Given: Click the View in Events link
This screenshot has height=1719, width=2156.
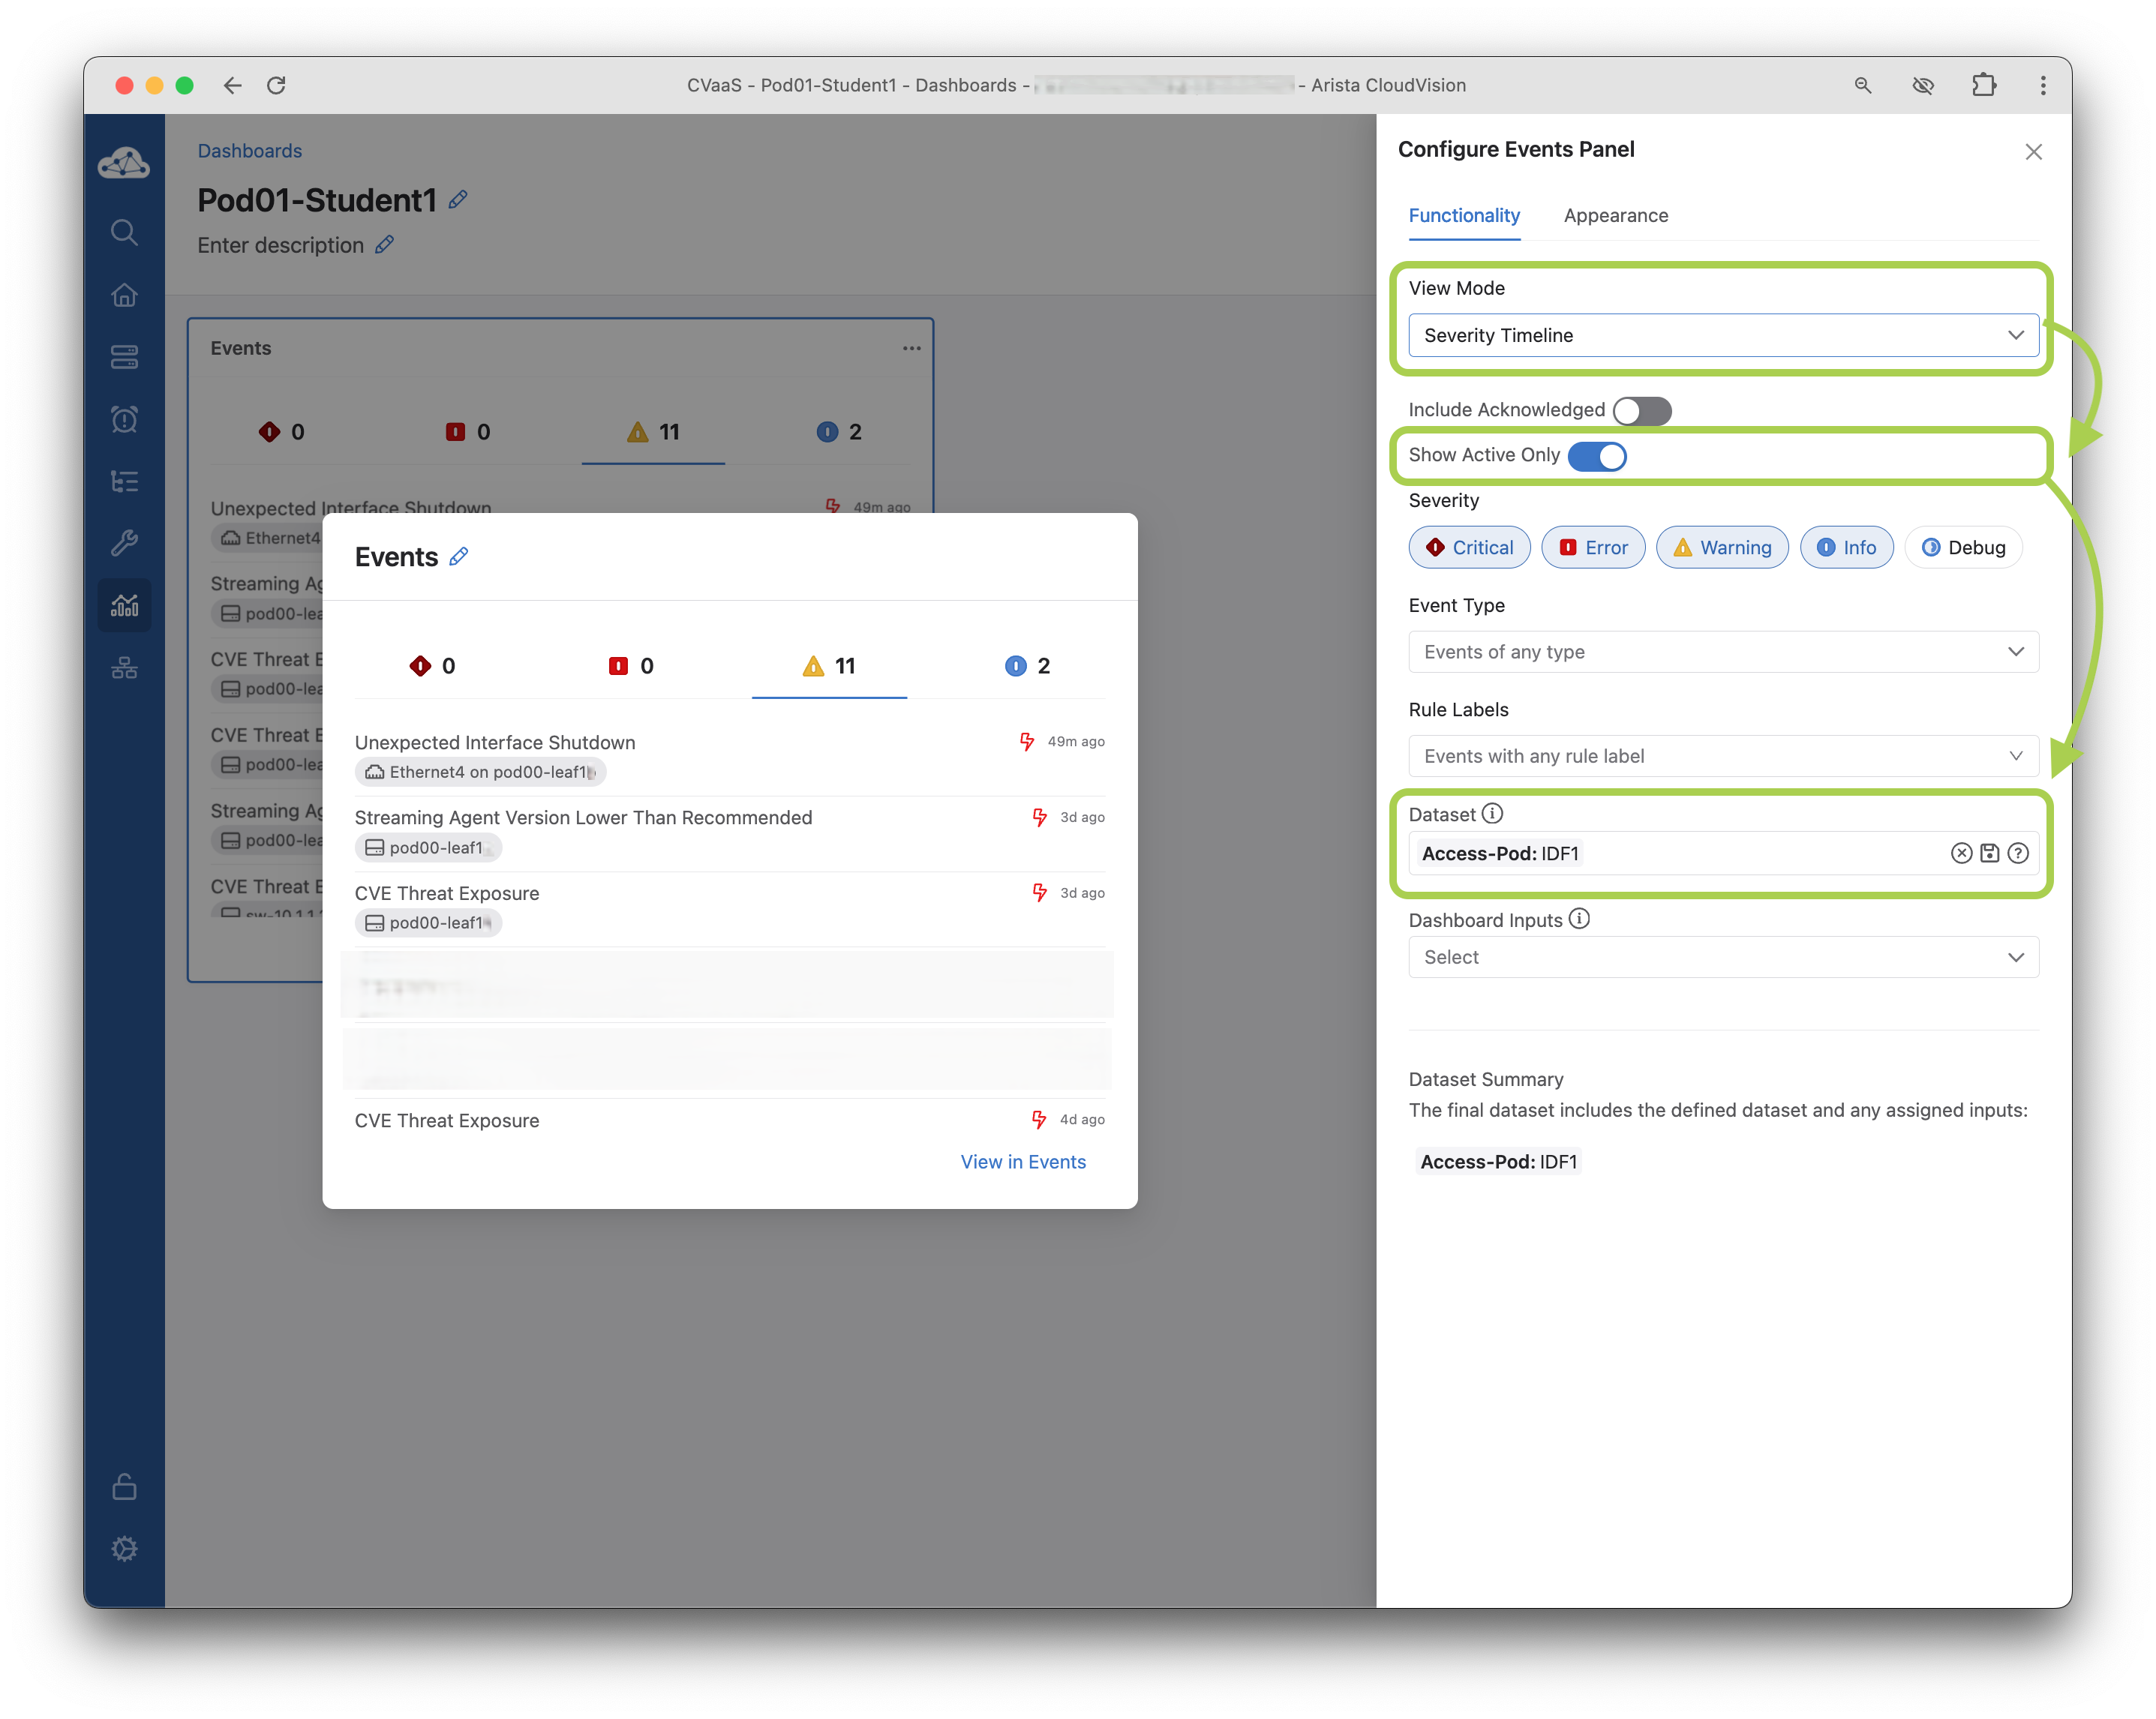Looking at the screenshot, I should click(1022, 1162).
